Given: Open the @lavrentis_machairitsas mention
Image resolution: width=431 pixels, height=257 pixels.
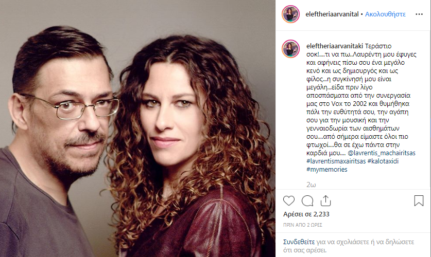Looking at the screenshot, I should [x=382, y=153].
